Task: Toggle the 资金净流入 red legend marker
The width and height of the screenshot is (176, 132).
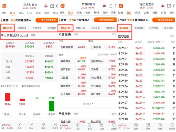Action: (3, 86)
